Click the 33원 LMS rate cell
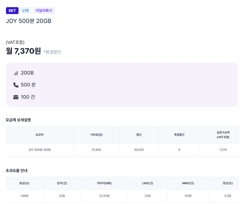243x207 pixels. point(148,196)
